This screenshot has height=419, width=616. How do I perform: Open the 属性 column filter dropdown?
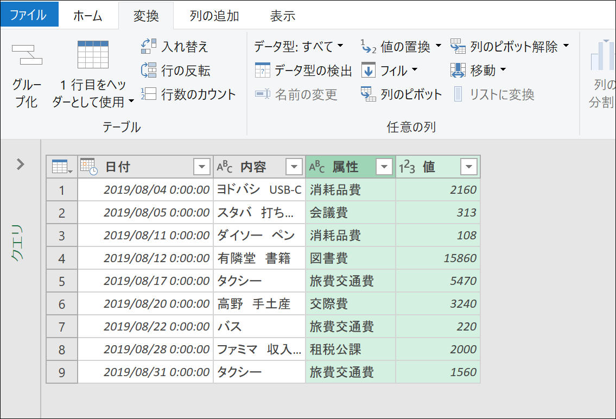(x=384, y=167)
